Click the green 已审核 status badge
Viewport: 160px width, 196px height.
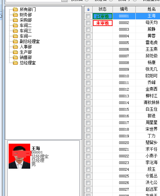[x=103, y=16]
